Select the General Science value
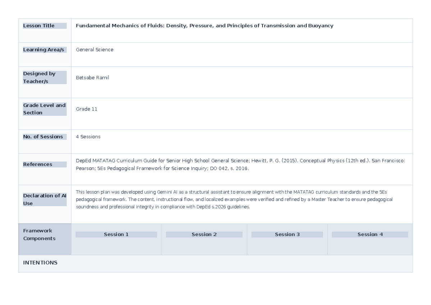Image resolution: width=431 pixels, height=305 pixels. (x=94, y=50)
